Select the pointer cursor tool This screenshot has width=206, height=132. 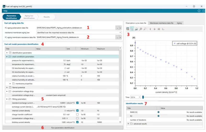coord(132,29)
